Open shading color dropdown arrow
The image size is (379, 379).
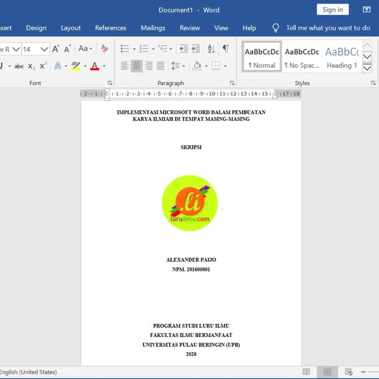206,66
